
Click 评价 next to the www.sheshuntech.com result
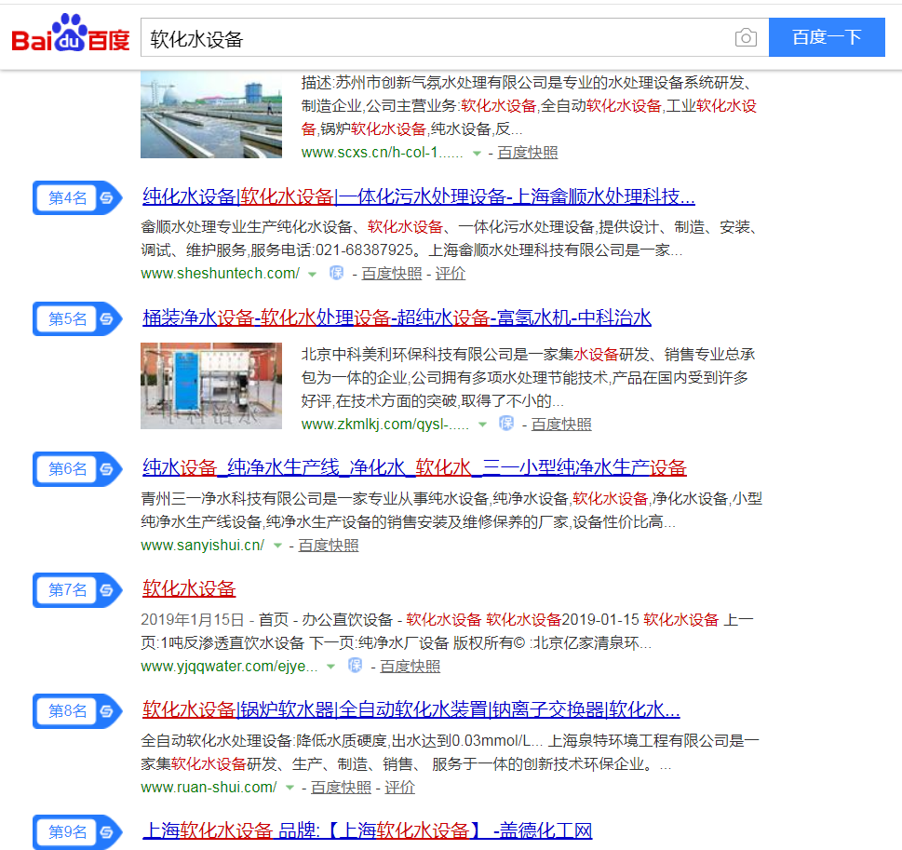tap(450, 274)
